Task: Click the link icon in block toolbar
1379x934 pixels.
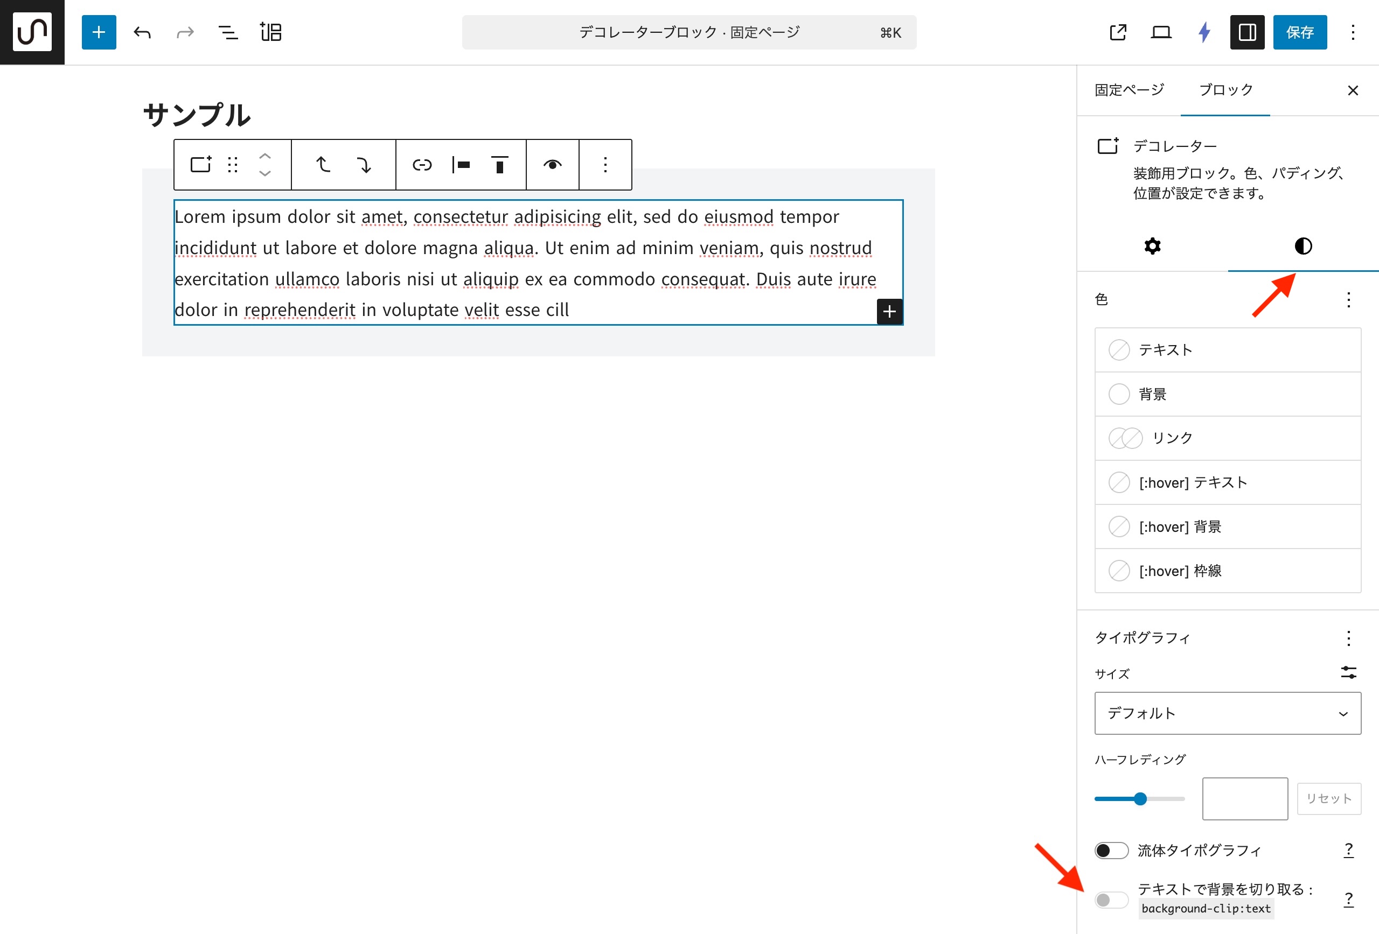Action: pyautogui.click(x=422, y=165)
